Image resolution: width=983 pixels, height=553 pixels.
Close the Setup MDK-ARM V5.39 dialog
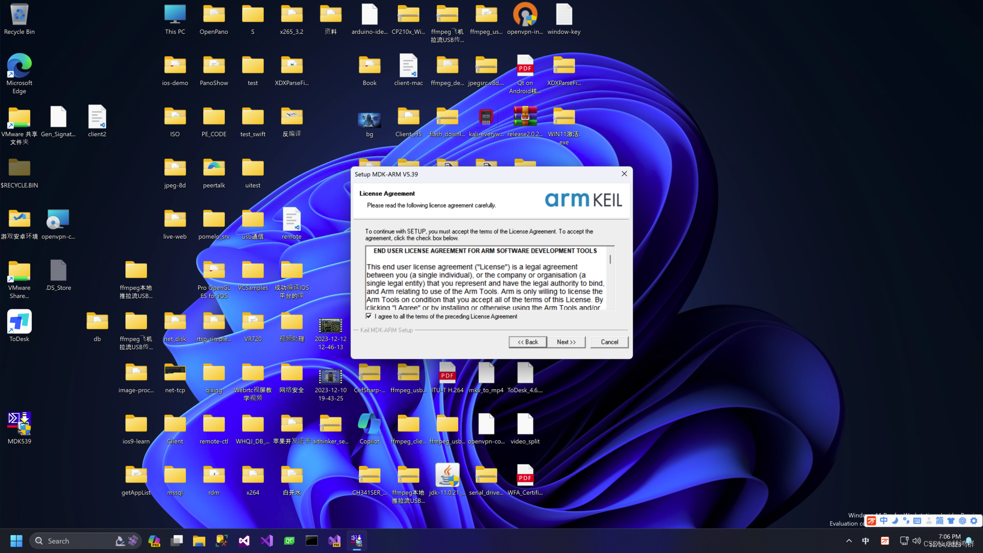(624, 174)
